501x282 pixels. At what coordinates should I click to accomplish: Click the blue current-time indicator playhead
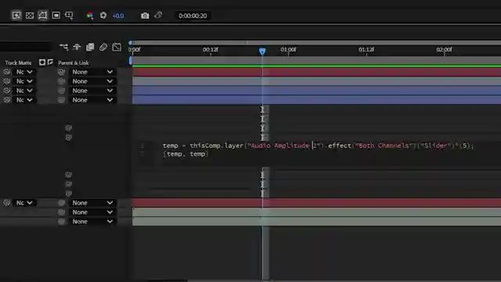(x=262, y=51)
